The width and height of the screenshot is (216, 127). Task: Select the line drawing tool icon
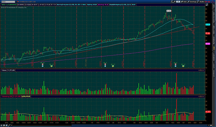click(9, 125)
